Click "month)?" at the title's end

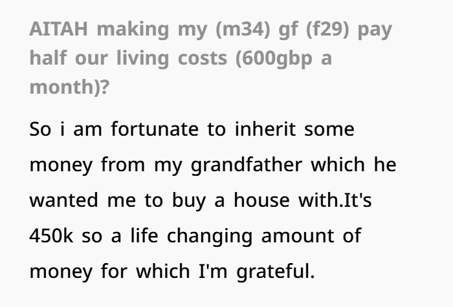tap(69, 87)
